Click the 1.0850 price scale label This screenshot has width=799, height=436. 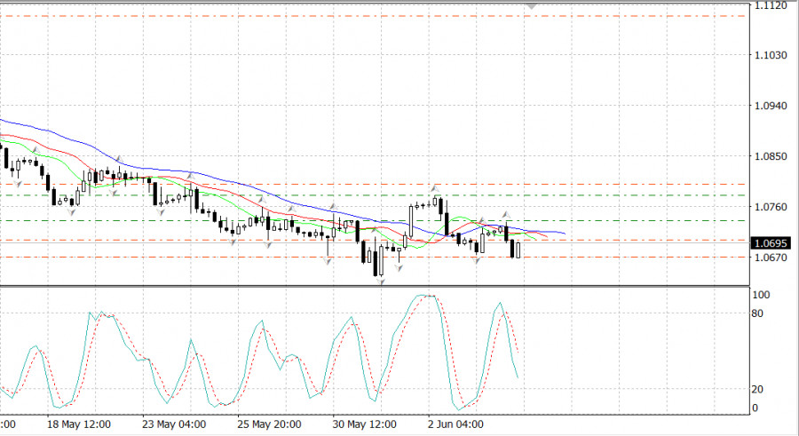click(768, 156)
